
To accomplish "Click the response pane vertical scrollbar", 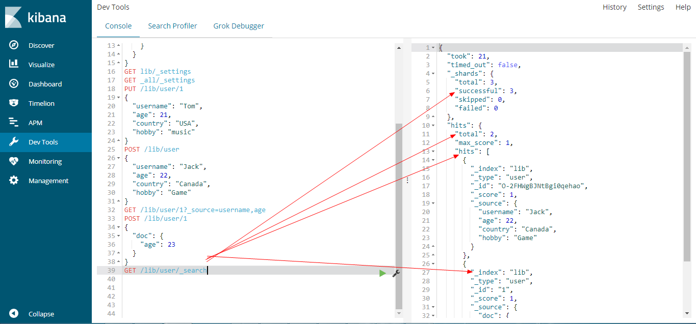I will tap(687, 156).
